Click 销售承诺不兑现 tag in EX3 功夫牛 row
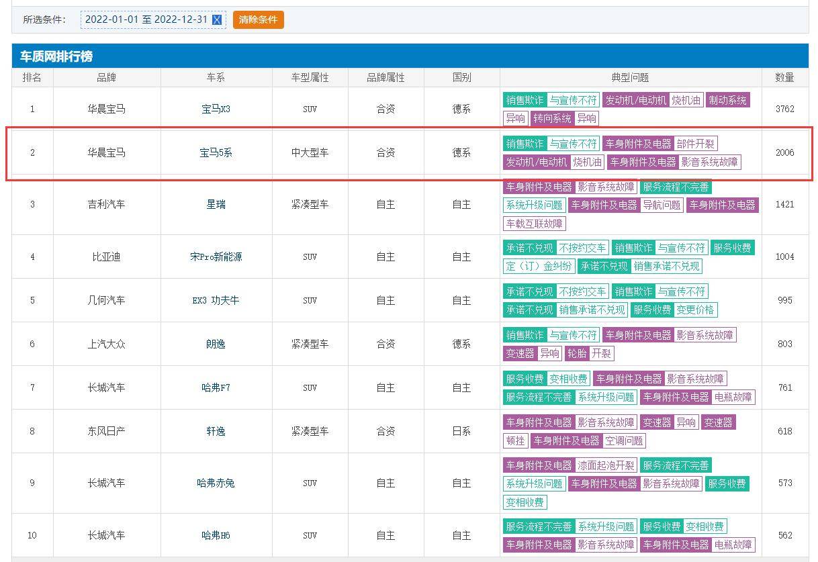Image resolution: width=818 pixels, height=562 pixels. (x=592, y=310)
